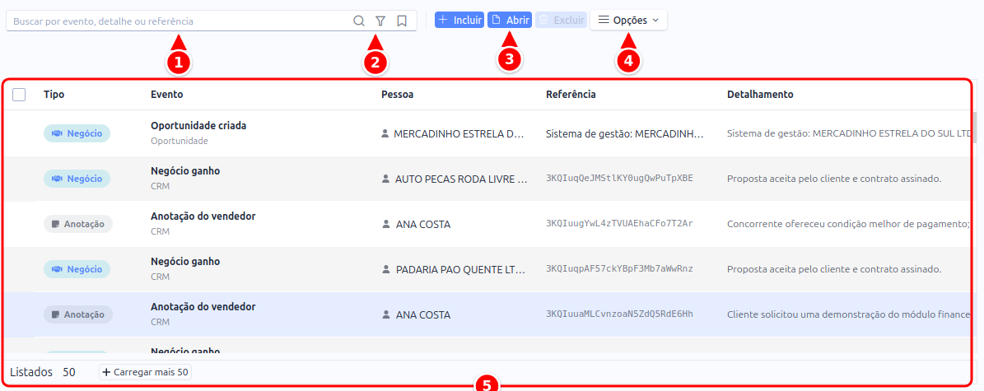Click the disabled Excluir button

click(x=561, y=20)
